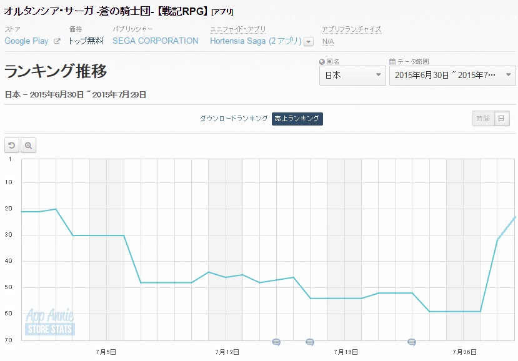Click the app title オルタンシア・サーガ

point(119,11)
